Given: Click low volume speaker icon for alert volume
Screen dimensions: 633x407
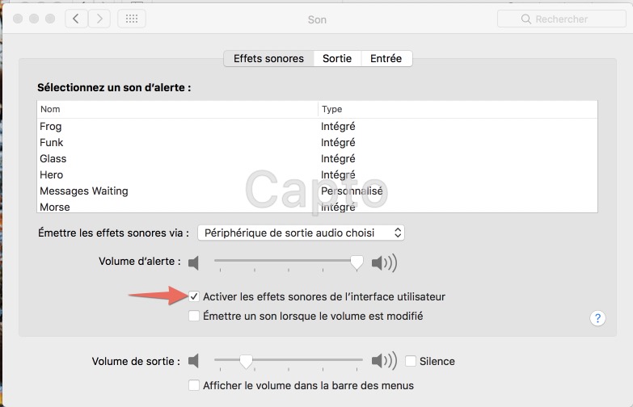Looking at the screenshot, I should [x=193, y=262].
